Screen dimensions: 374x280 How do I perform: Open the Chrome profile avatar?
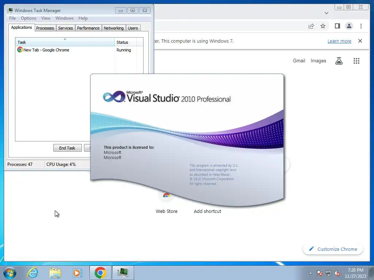click(349, 26)
